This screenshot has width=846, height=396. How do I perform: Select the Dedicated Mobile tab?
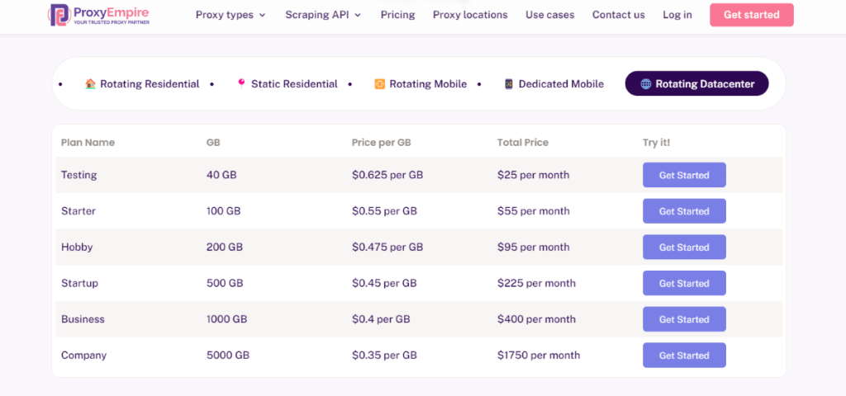click(x=561, y=84)
